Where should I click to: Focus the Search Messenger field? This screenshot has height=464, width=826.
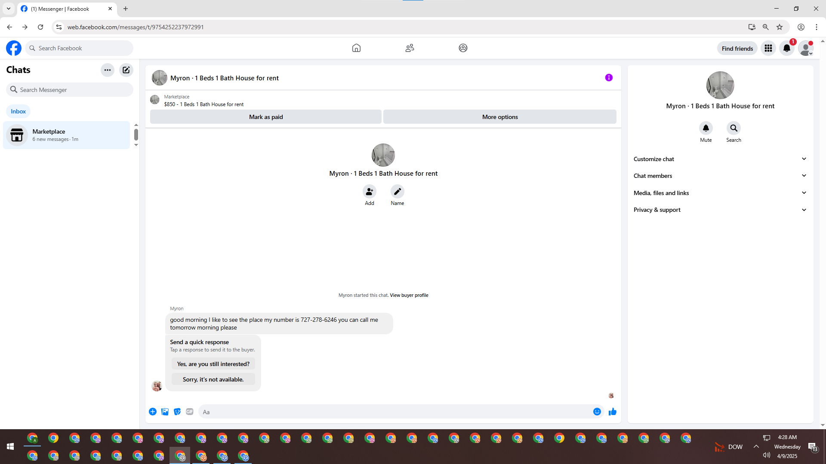[x=70, y=90]
